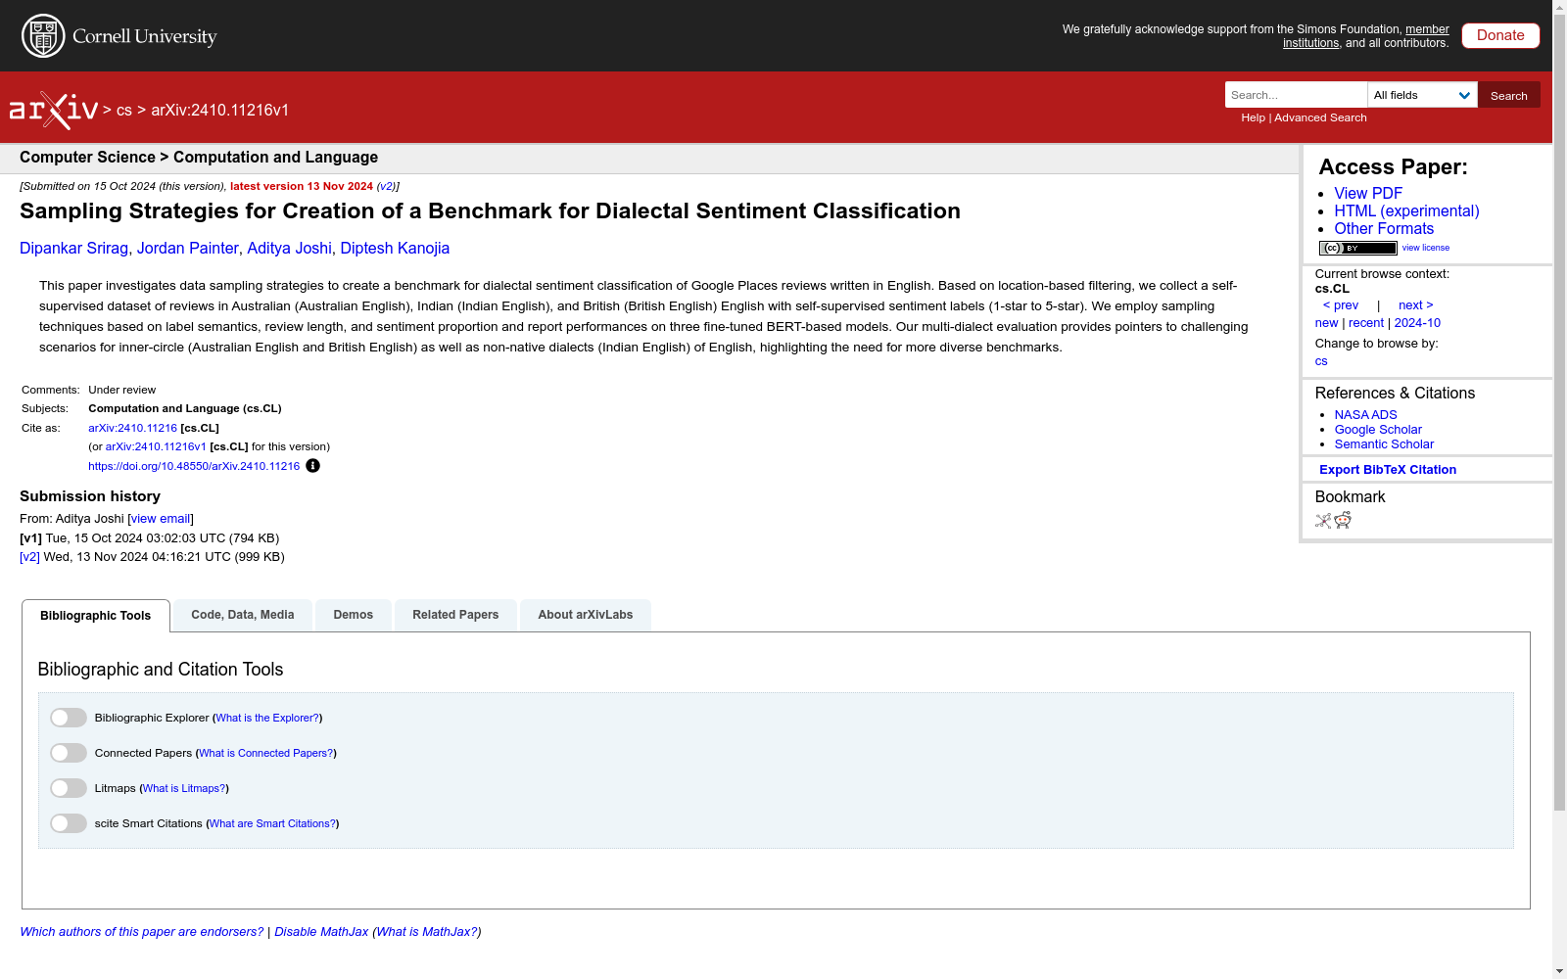
Task: Change browse context to cs
Action: (1321, 361)
